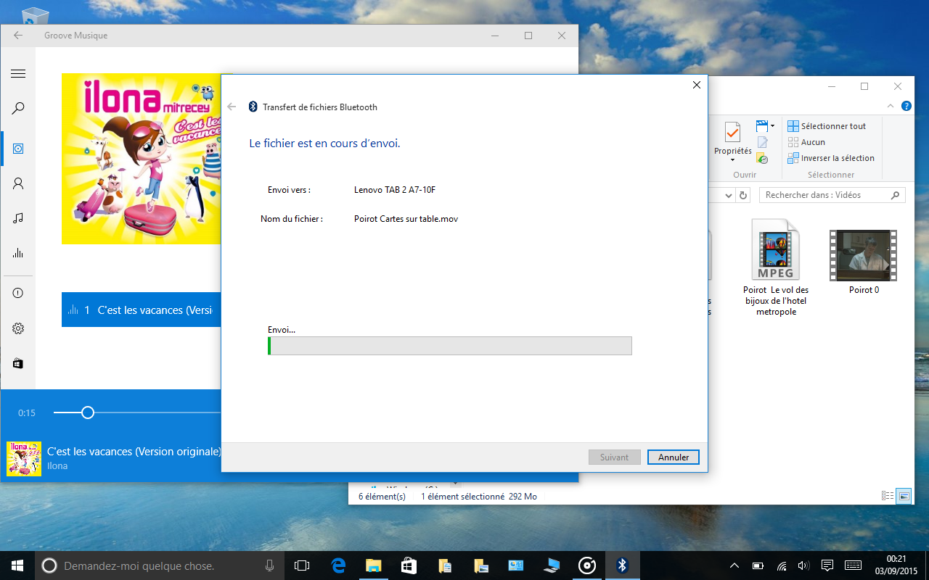Click Inverser la sélection in ribbon
929x580 pixels.
point(830,158)
